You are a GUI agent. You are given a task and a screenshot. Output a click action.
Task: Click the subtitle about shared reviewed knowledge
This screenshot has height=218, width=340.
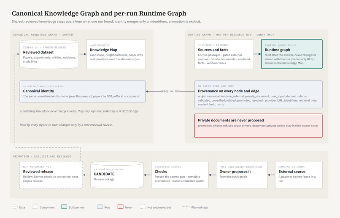(106, 22)
